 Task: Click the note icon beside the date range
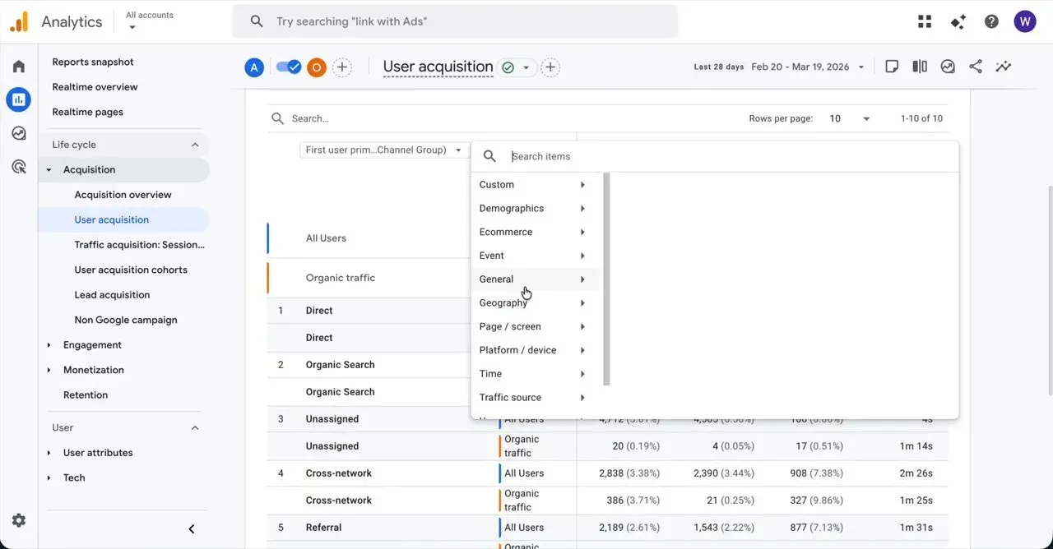click(x=892, y=67)
